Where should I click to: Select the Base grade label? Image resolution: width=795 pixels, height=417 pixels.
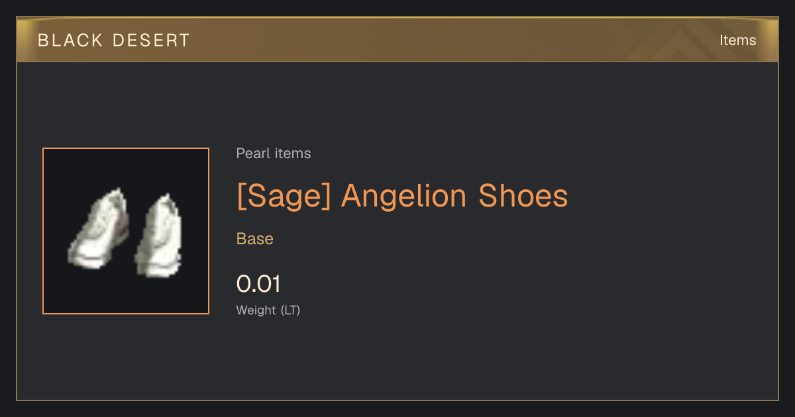coord(255,239)
